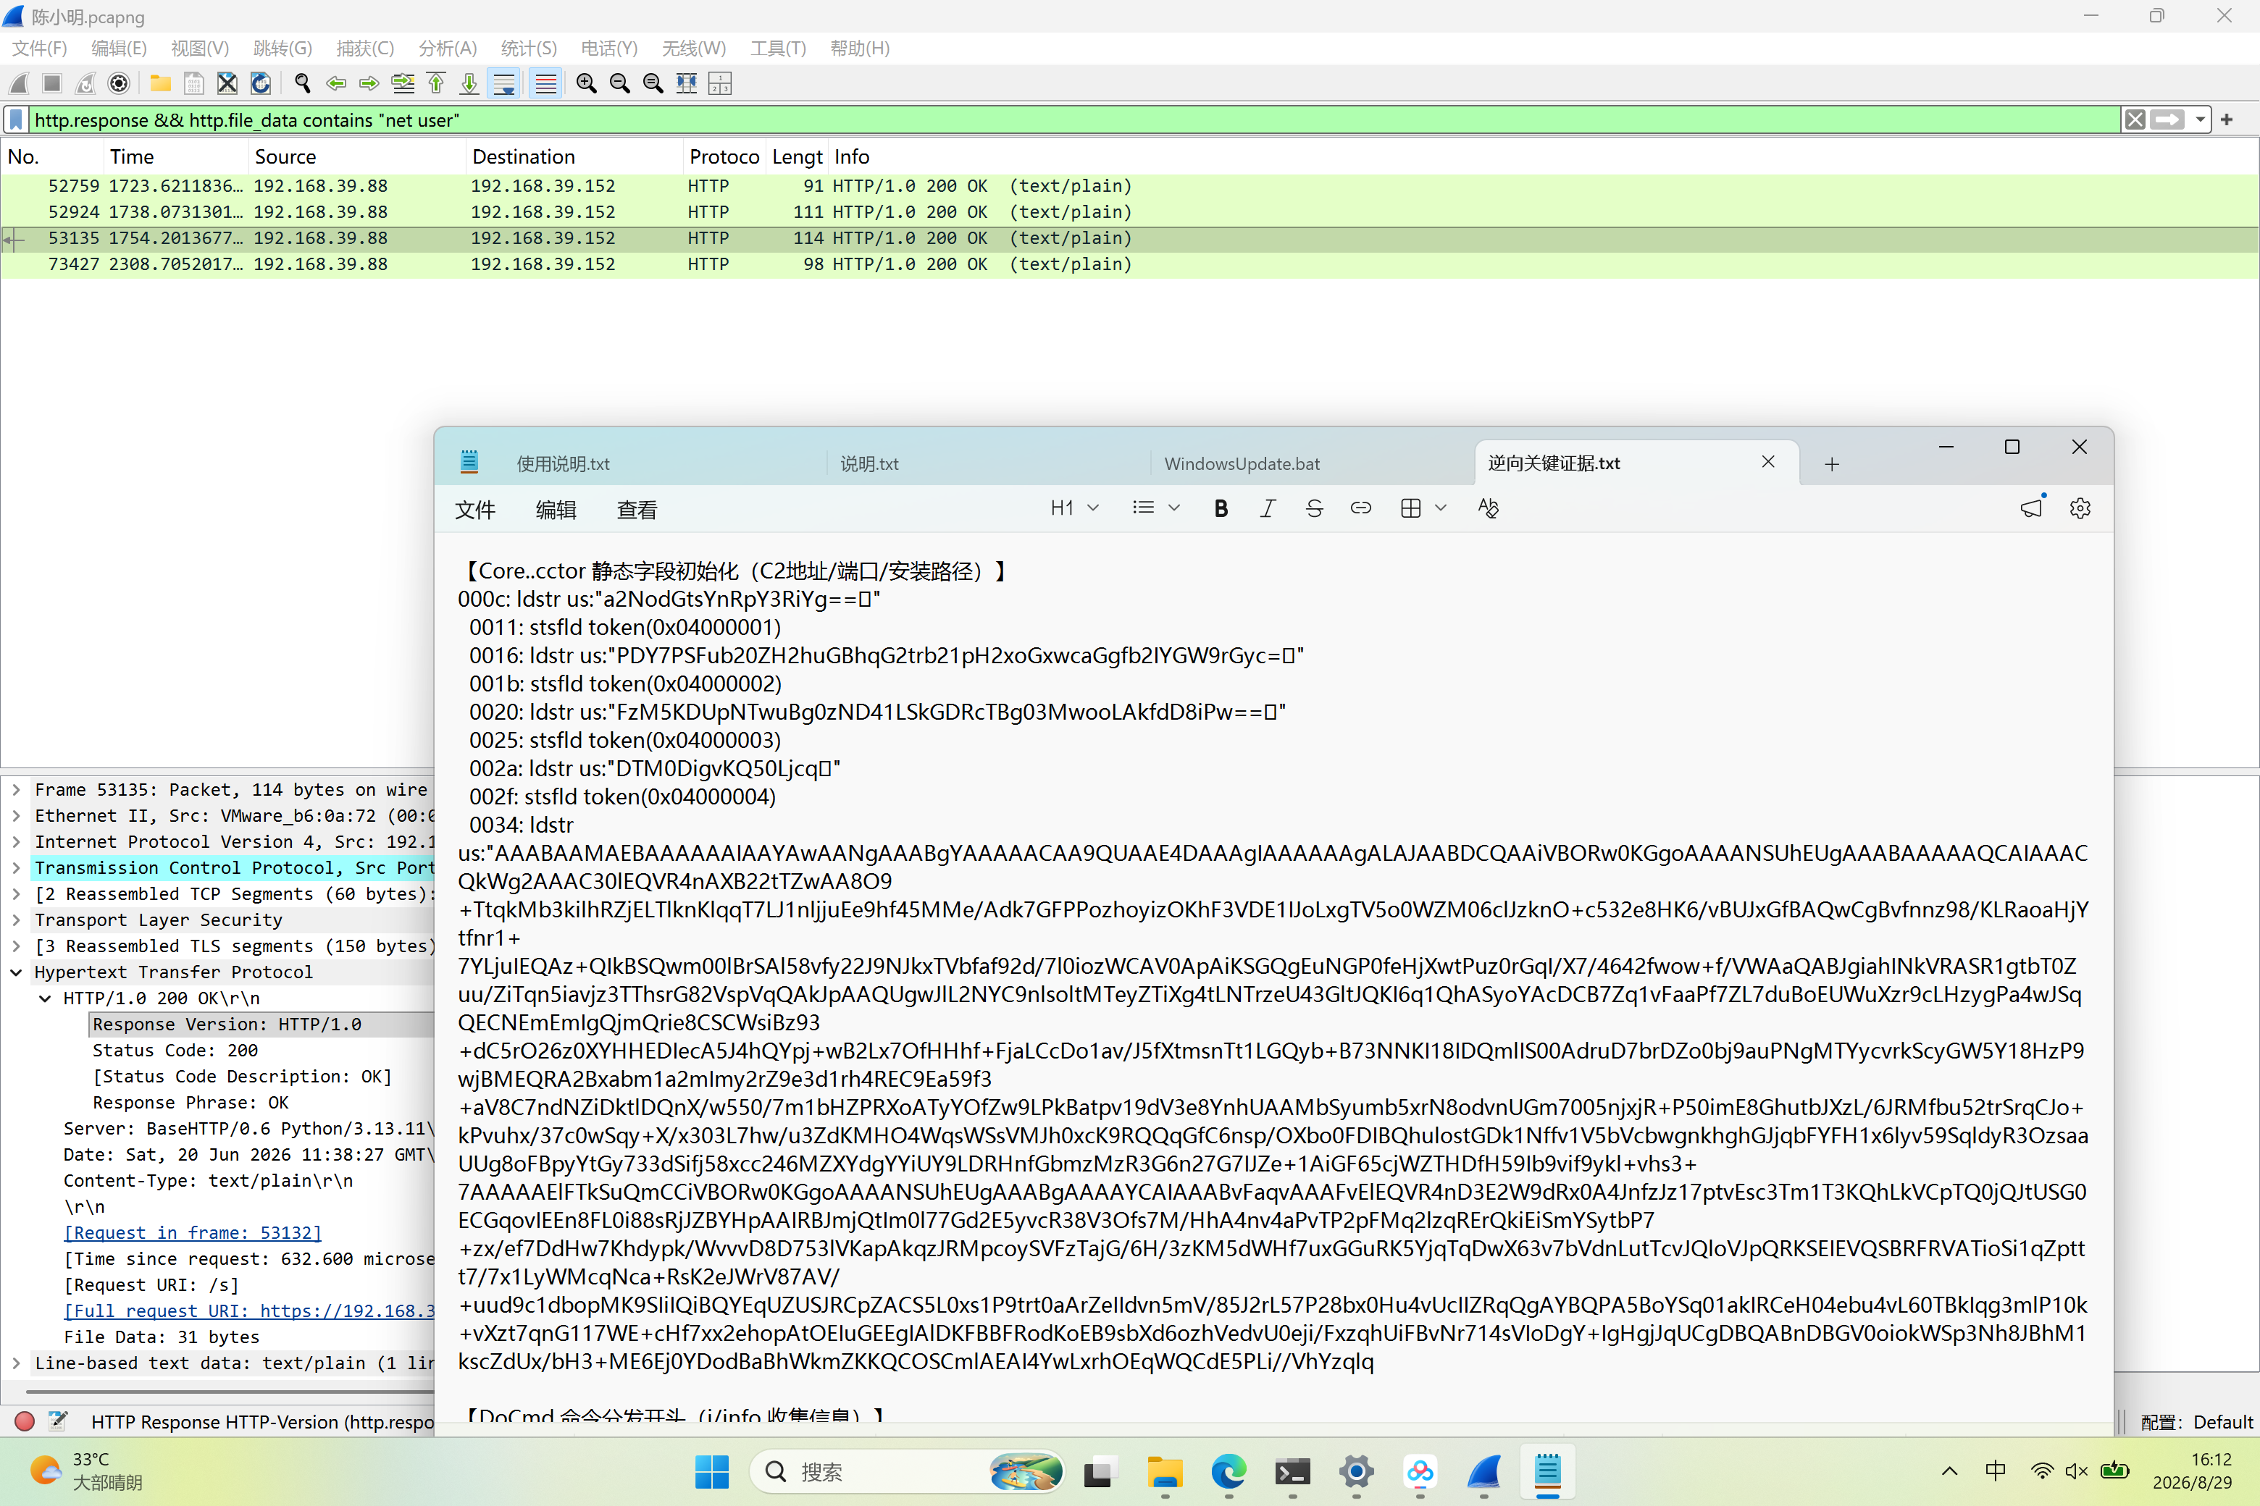Viewport: 2260px width, 1506px height.
Task: Toggle strikethrough formatting in Notepad
Action: (1315, 508)
